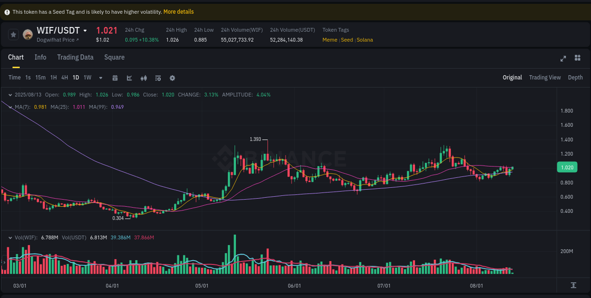Open the Square tab
The width and height of the screenshot is (591, 298).
114,57
